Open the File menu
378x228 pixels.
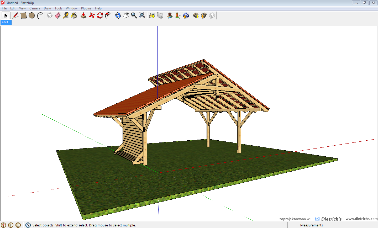pos(4,8)
